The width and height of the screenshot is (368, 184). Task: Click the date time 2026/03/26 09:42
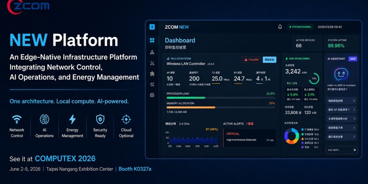(x=330, y=27)
